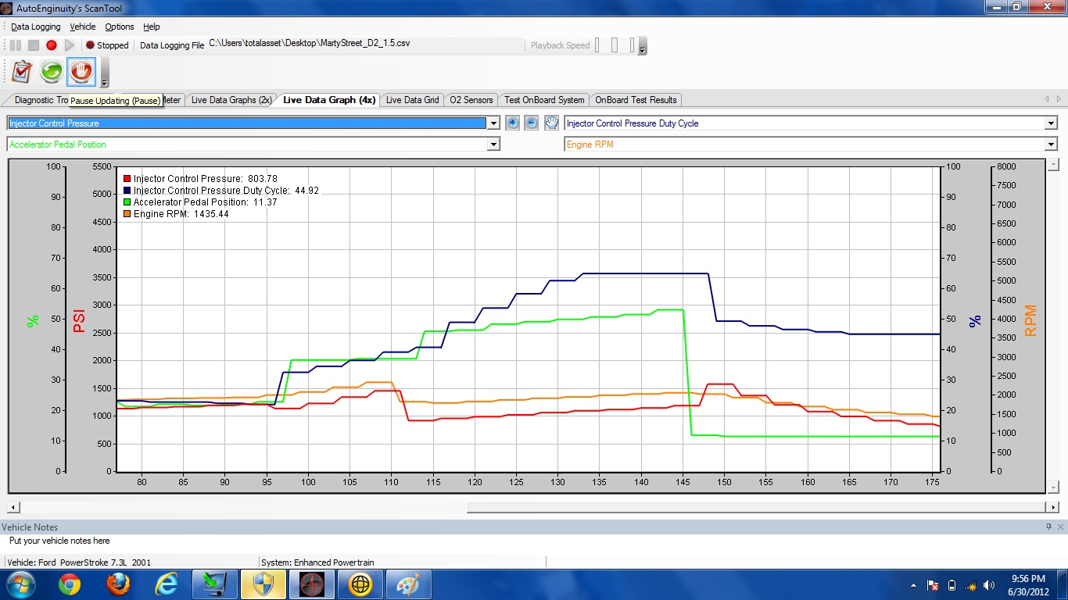This screenshot has width=1068, height=600.
Task: Click the Engine RPM legend entry
Action: (176, 214)
